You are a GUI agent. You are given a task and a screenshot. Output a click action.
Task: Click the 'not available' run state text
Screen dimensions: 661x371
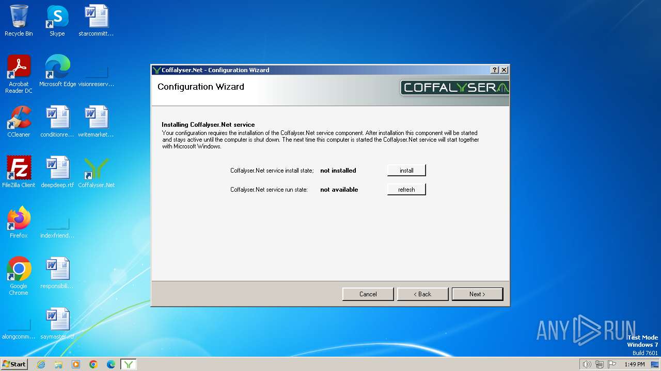point(339,190)
